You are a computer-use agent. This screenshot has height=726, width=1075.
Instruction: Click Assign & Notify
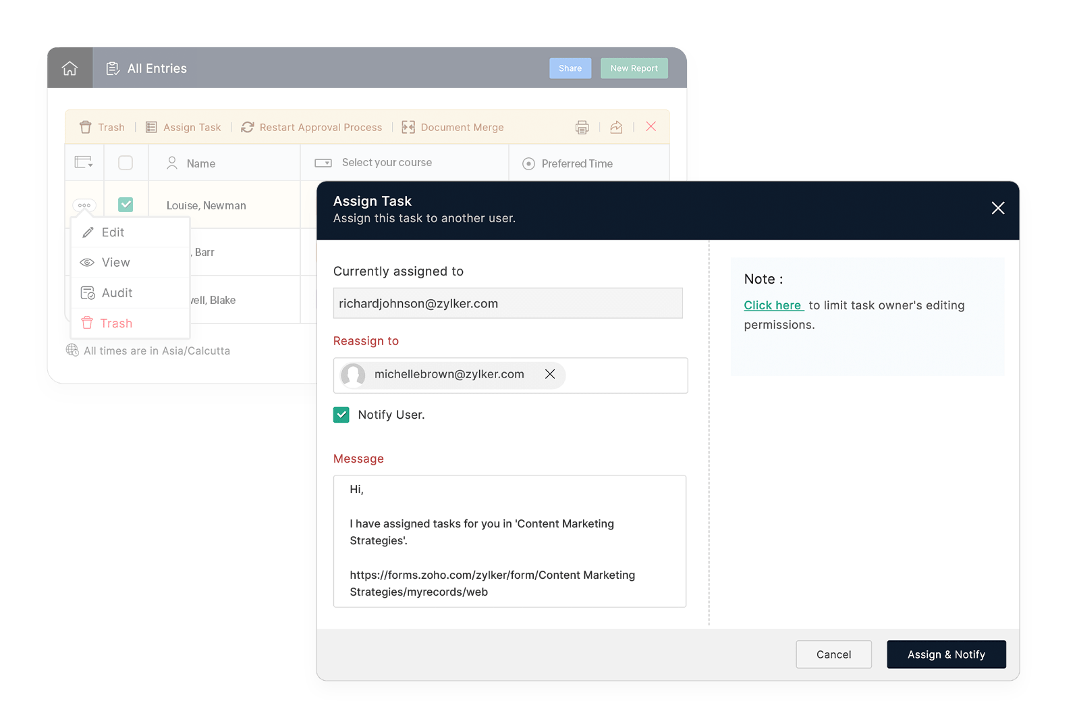click(946, 654)
